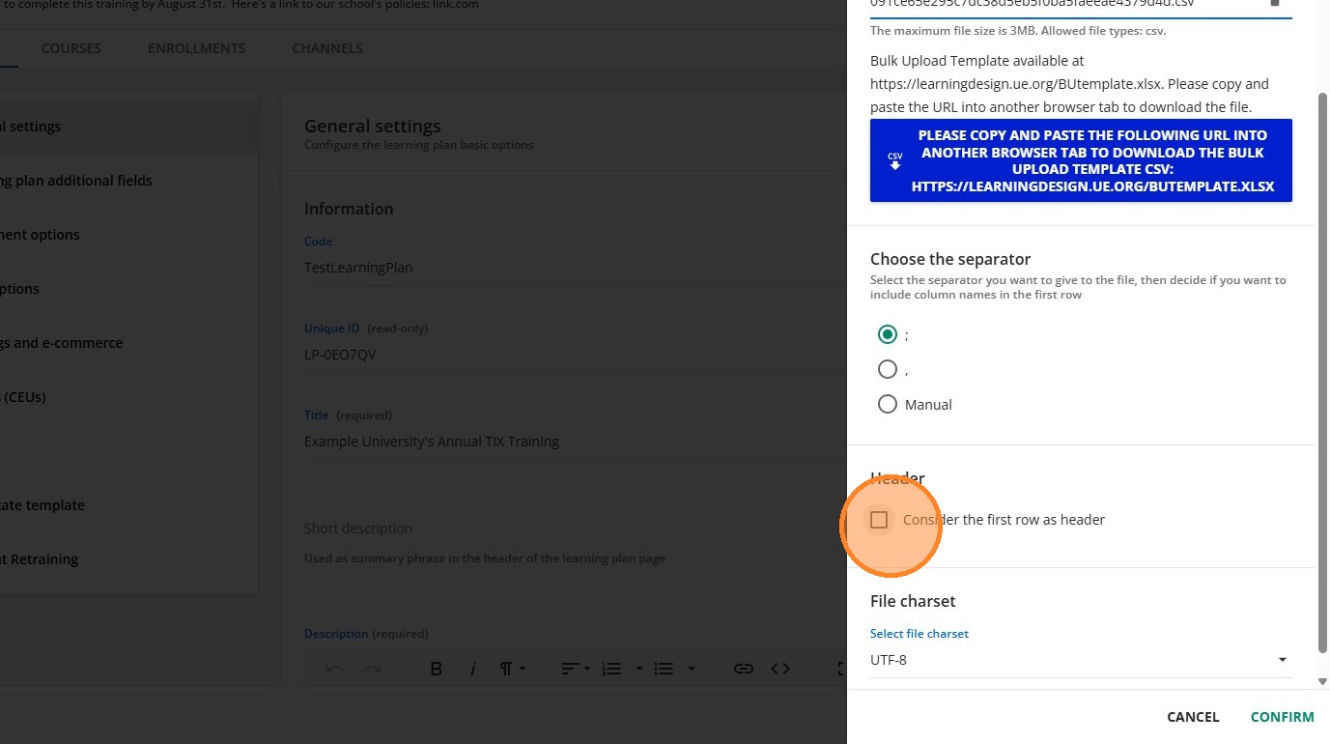This screenshot has height=744, width=1330.
Task: Open the text alignment dropdown
Action: (x=577, y=669)
